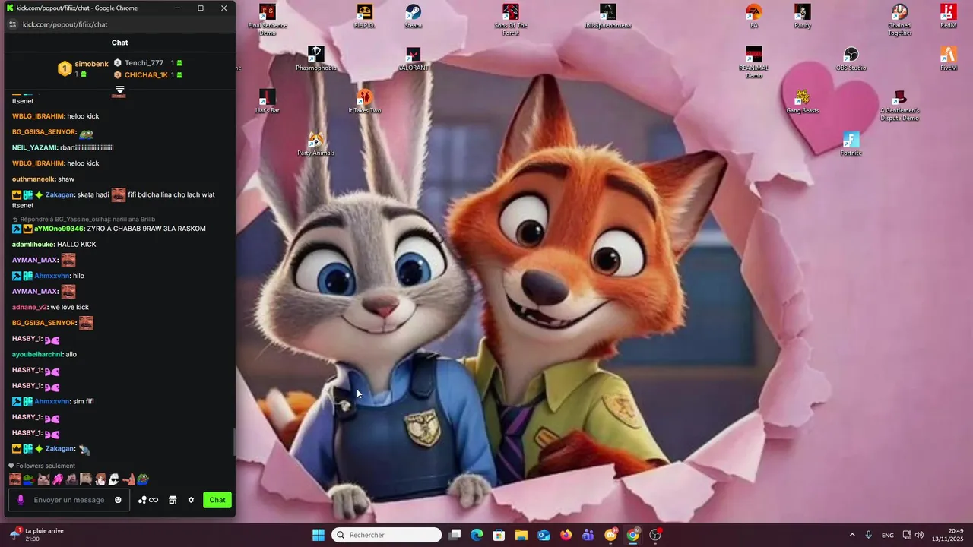Open the emoji picker in message box
This screenshot has width=973, height=547.
118,500
